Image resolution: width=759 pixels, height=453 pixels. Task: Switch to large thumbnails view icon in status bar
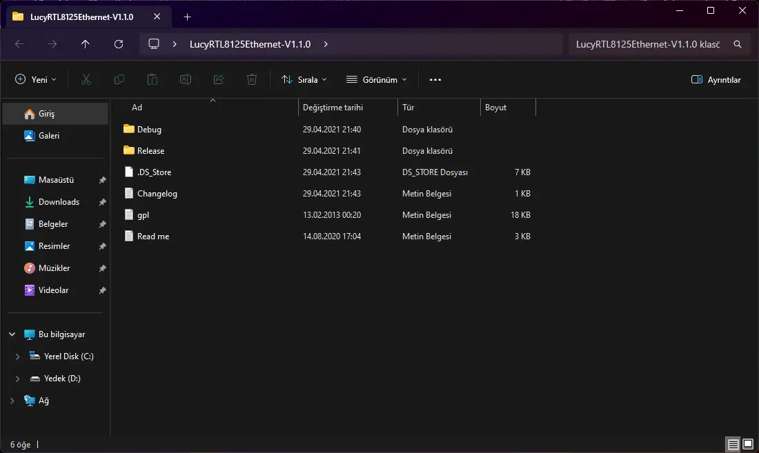tap(748, 444)
